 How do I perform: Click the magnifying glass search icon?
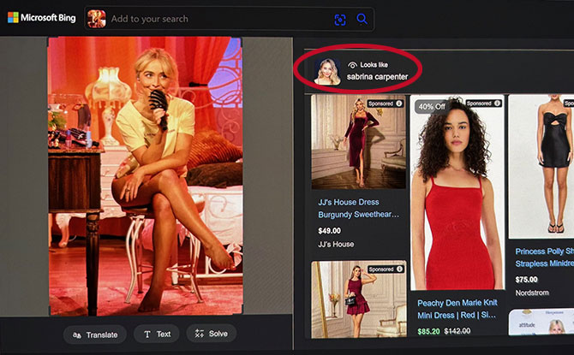pos(362,19)
